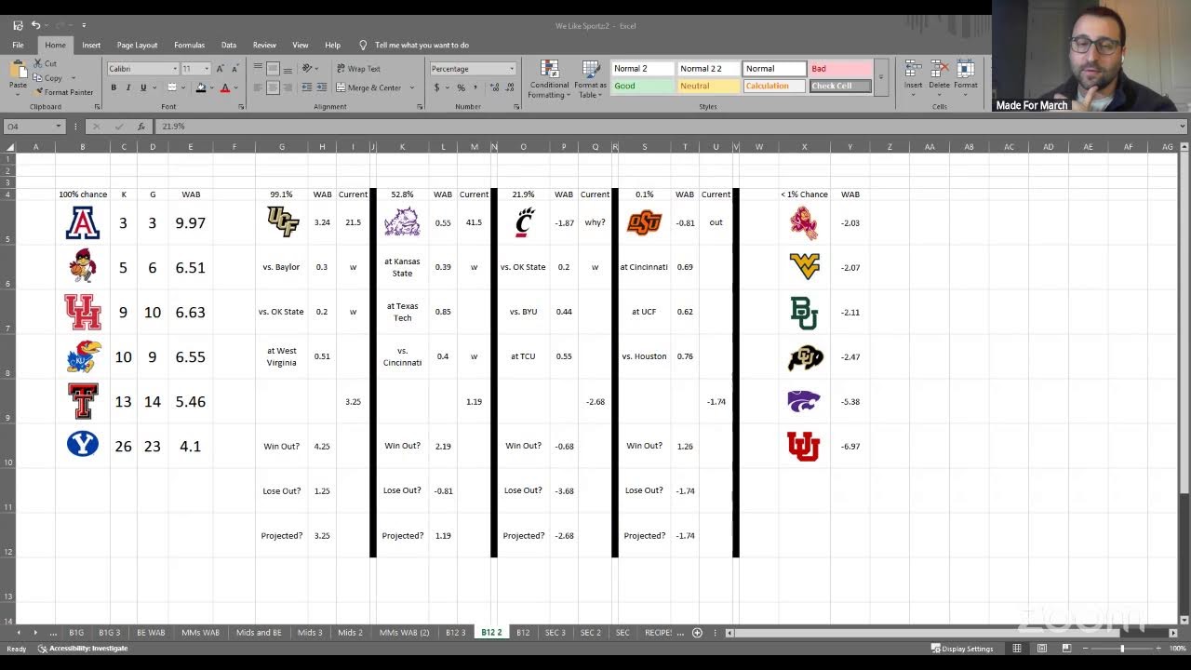1191x670 pixels.
Task: Toggle Italic formatting
Action: 128,87
